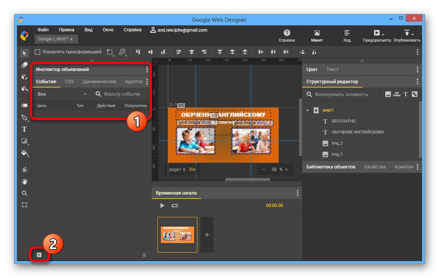
Task: Enable Управлять трансформацией checkbox
Action: [x=37, y=52]
